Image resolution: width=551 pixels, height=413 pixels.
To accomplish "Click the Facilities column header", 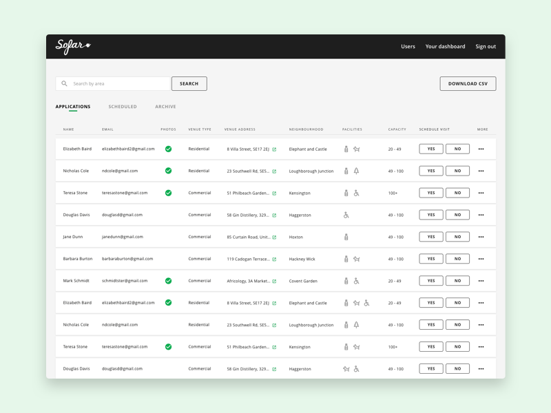I will (x=352, y=129).
